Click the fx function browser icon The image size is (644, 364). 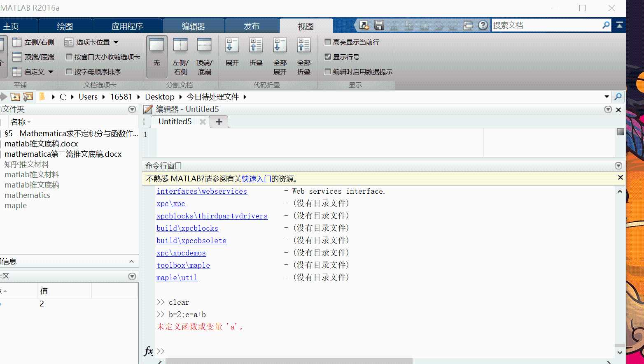tap(149, 351)
